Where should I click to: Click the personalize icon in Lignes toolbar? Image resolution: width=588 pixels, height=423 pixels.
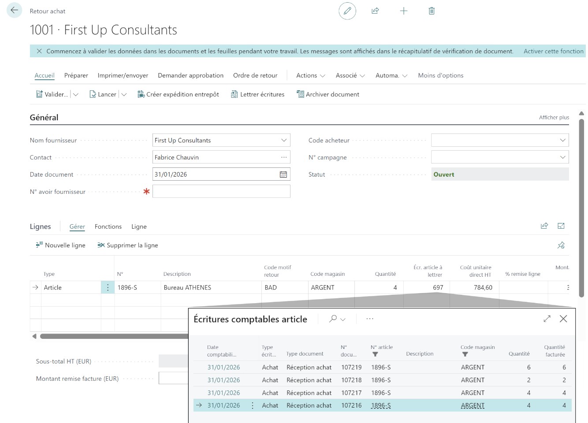coord(561,245)
